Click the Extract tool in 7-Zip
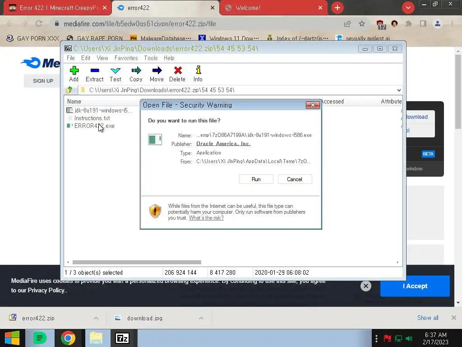The height and width of the screenshot is (347, 462). point(95,74)
